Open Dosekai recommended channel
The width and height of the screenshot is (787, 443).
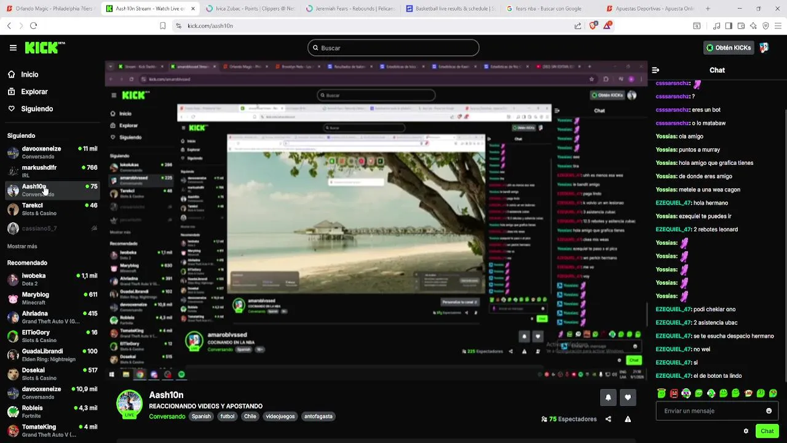point(52,374)
